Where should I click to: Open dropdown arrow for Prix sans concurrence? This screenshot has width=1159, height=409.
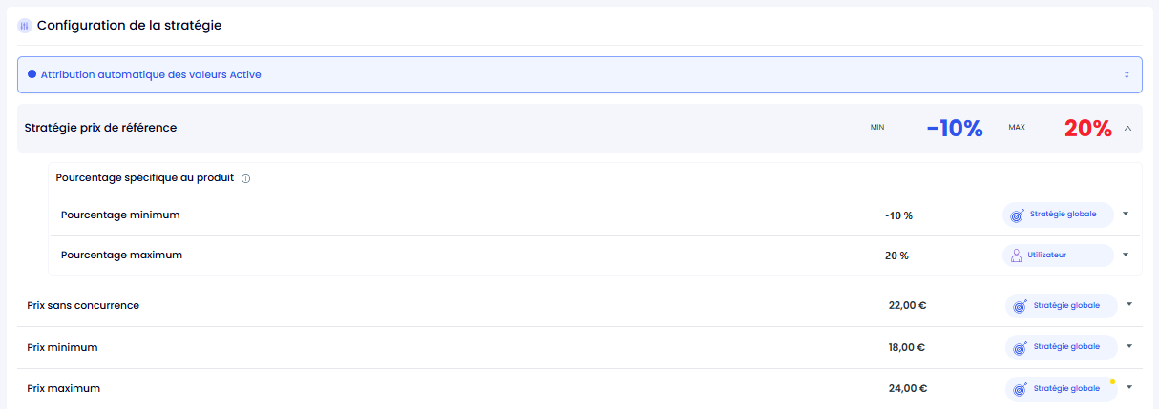click(1128, 304)
